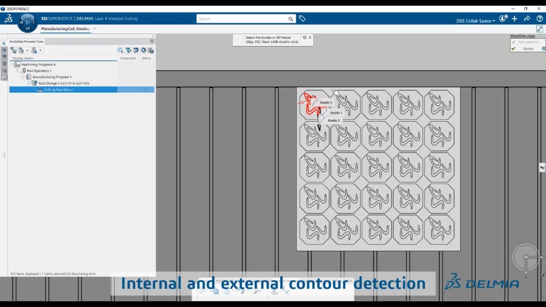Image resolution: width=546 pixels, height=307 pixels.
Task: Click the fifth left sidebar icon
Action: click(x=4, y=70)
